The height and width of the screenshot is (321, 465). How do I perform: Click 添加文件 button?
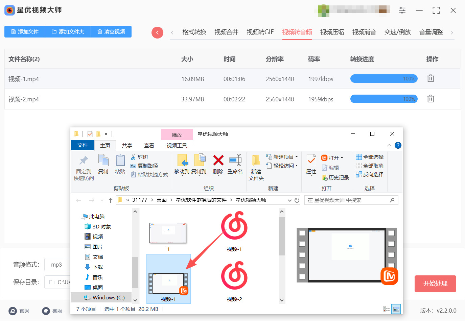click(25, 31)
